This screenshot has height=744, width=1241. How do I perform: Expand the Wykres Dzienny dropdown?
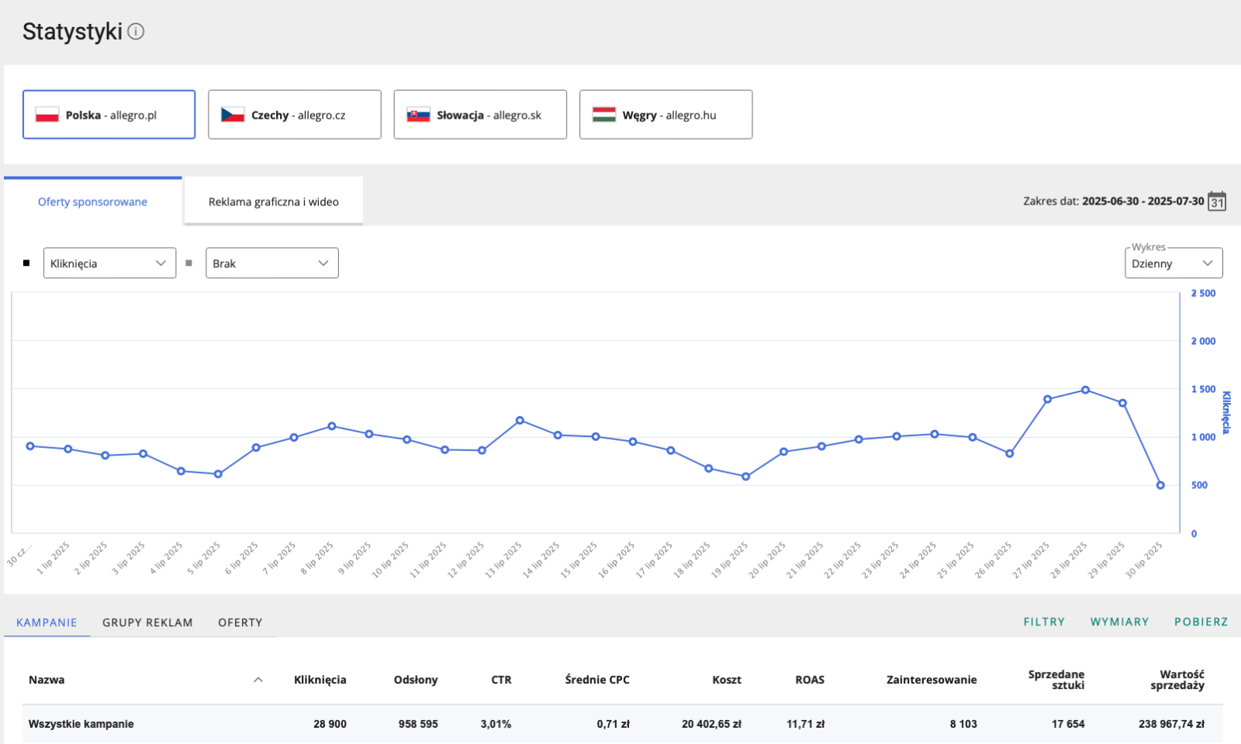click(x=1173, y=263)
